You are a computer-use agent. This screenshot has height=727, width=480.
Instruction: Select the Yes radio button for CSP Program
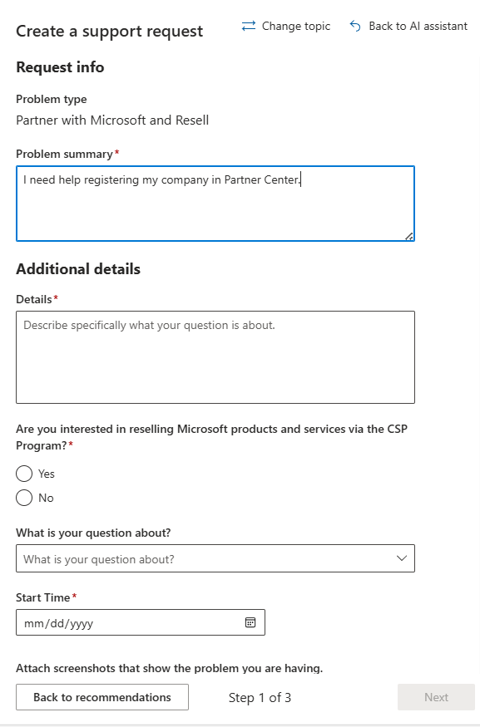tap(24, 474)
